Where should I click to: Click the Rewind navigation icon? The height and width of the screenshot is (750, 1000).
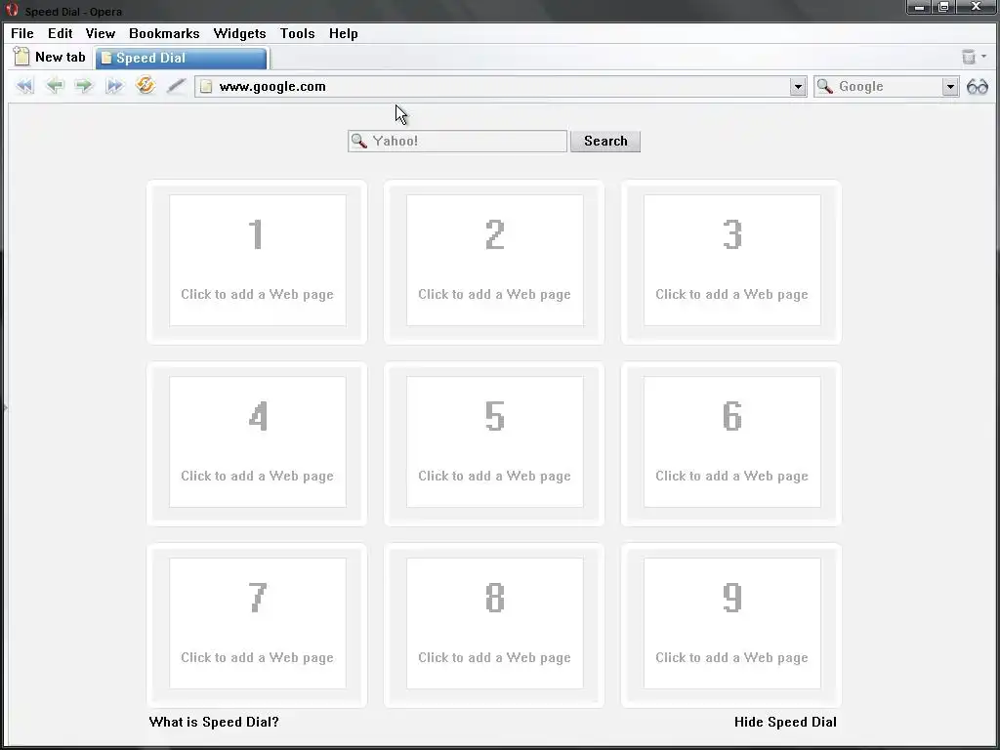[x=24, y=86]
